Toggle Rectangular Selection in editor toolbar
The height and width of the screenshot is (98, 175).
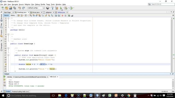43,16
